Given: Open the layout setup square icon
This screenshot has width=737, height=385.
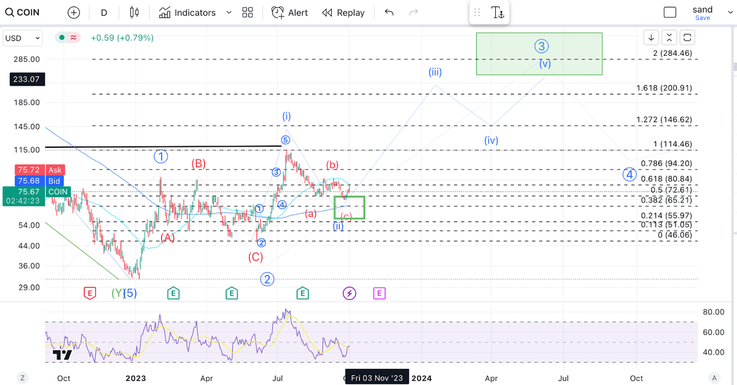Looking at the screenshot, I should pos(670,13).
